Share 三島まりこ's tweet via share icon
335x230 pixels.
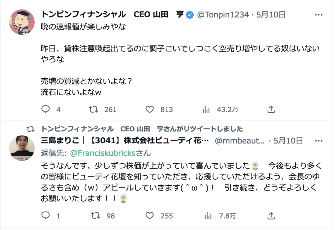pyautogui.click(x=271, y=216)
